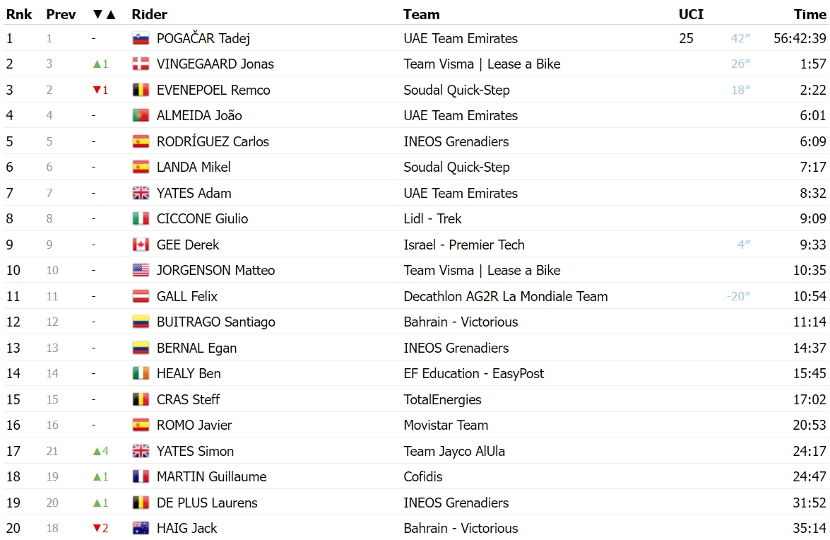Click the USA flag beside JORGENSON Matteo
This screenshot has width=830, height=540.
pyautogui.click(x=141, y=271)
